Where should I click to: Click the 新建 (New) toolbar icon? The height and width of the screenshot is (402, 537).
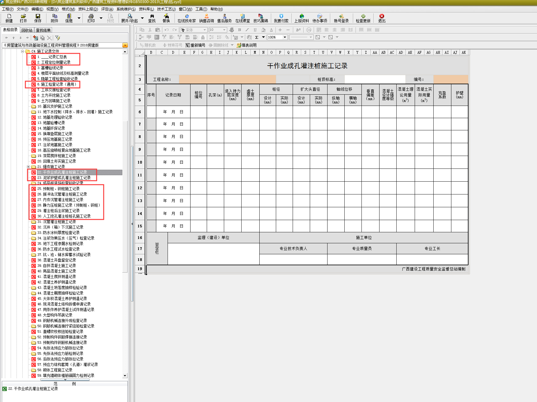(9, 18)
